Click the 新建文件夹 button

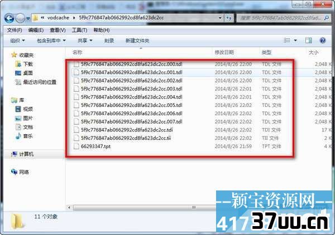(x=137, y=41)
